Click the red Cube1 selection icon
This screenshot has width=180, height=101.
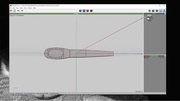point(145,58)
